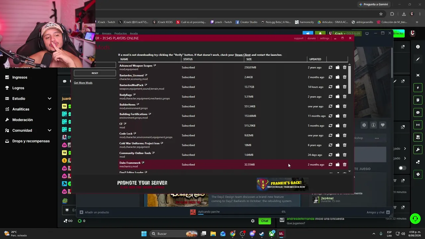The height and width of the screenshot is (239, 425).
Task: Delete the Building Fortifications mod
Action: [345, 116]
